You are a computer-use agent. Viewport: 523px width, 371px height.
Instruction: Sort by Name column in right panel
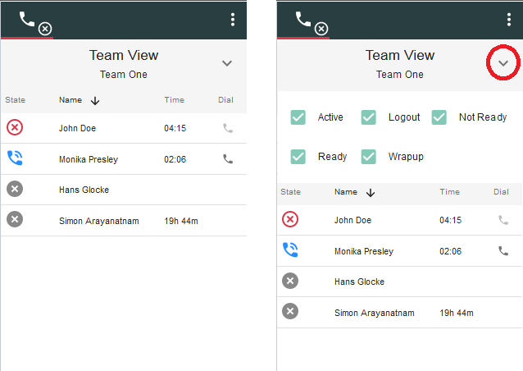(346, 192)
